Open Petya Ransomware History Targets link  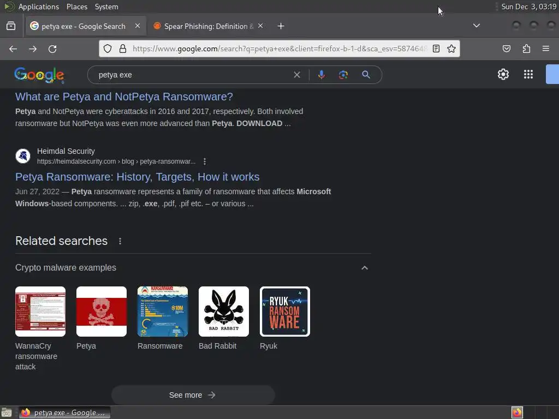pyautogui.click(x=137, y=177)
